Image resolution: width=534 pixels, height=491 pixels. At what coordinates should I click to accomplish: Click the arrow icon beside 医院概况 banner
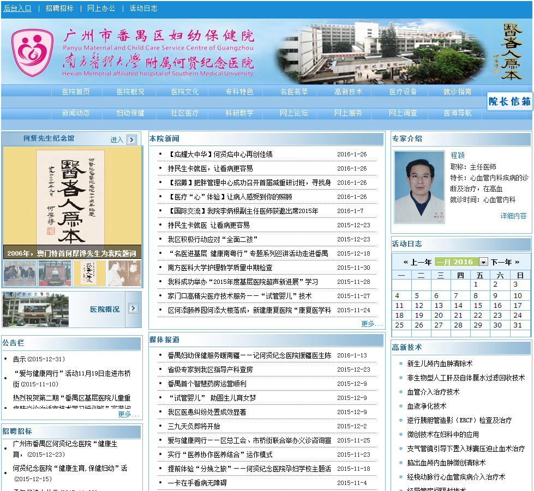pos(133,308)
